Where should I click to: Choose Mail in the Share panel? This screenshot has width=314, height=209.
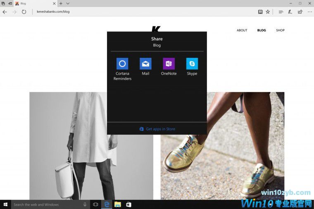pyautogui.click(x=145, y=64)
